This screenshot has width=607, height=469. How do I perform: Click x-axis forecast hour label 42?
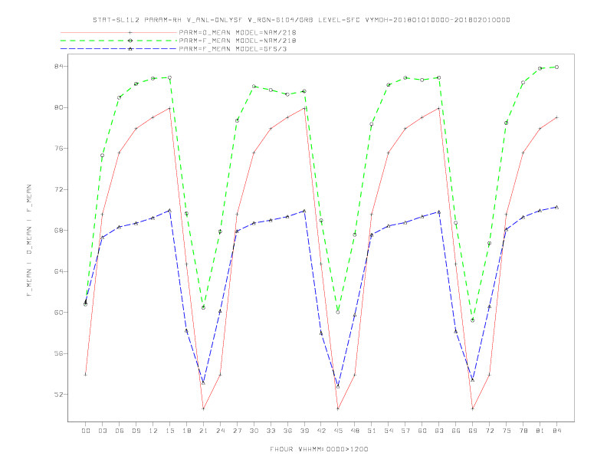(321, 431)
